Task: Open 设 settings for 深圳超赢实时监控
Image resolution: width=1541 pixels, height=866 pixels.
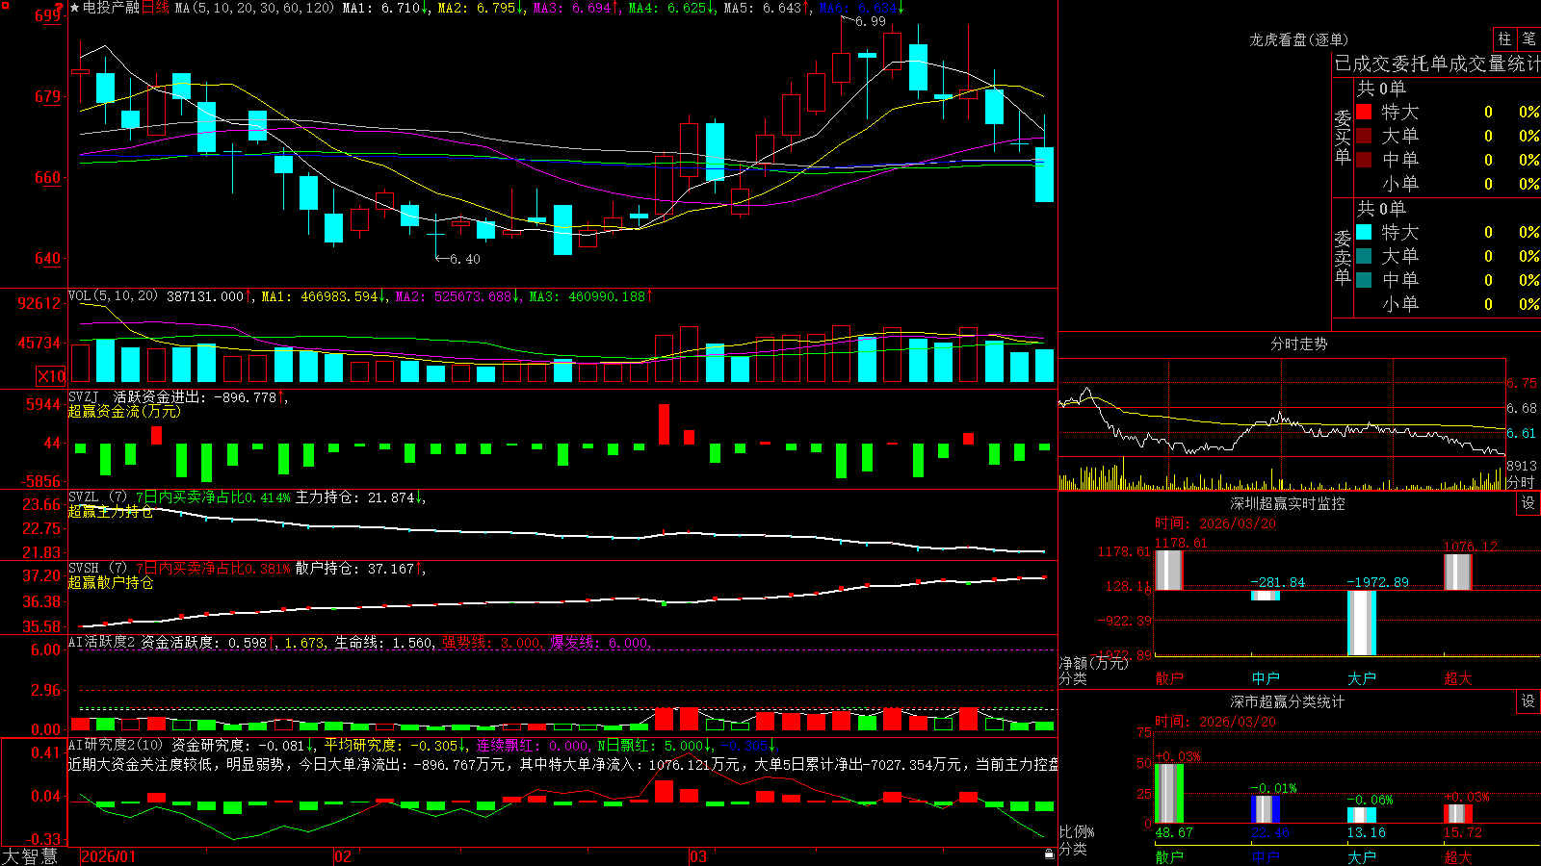Action: tap(1528, 503)
